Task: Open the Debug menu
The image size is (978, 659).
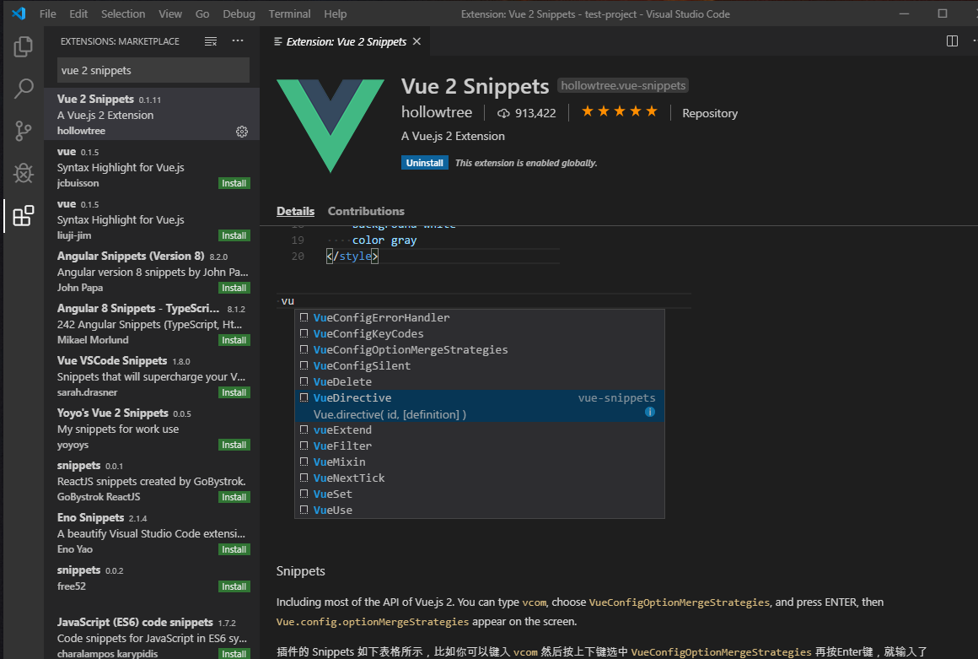Action: pos(239,14)
